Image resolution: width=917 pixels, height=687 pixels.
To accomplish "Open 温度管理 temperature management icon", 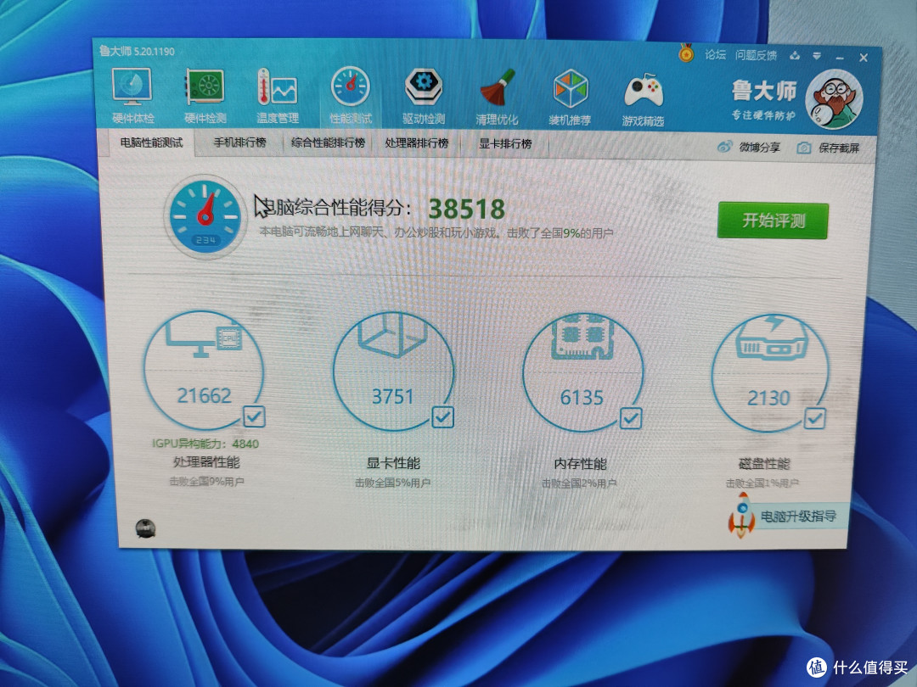I will point(277,87).
